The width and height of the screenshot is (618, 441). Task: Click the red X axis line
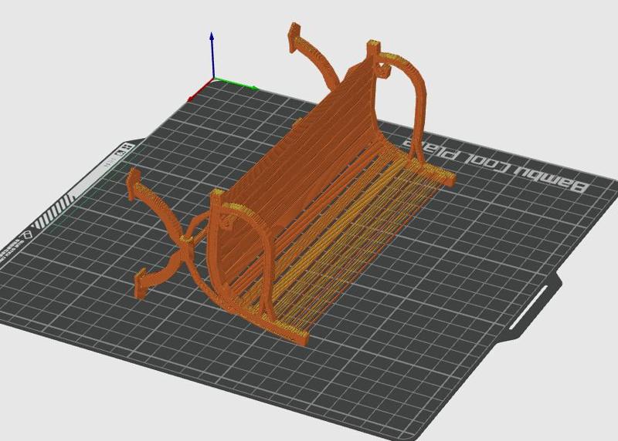(x=201, y=89)
